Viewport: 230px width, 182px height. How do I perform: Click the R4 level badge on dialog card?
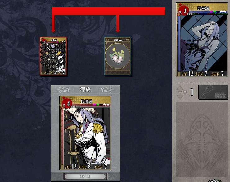pos(67,104)
